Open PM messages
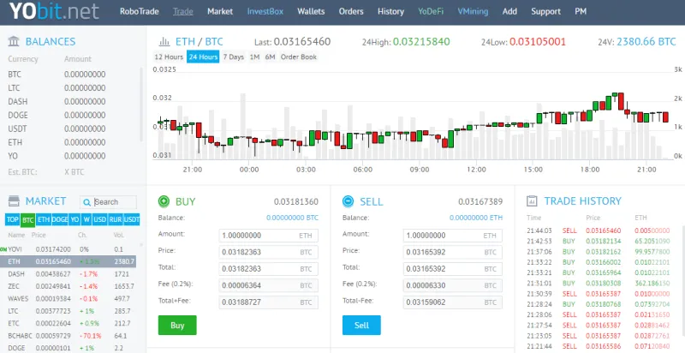 tap(581, 11)
